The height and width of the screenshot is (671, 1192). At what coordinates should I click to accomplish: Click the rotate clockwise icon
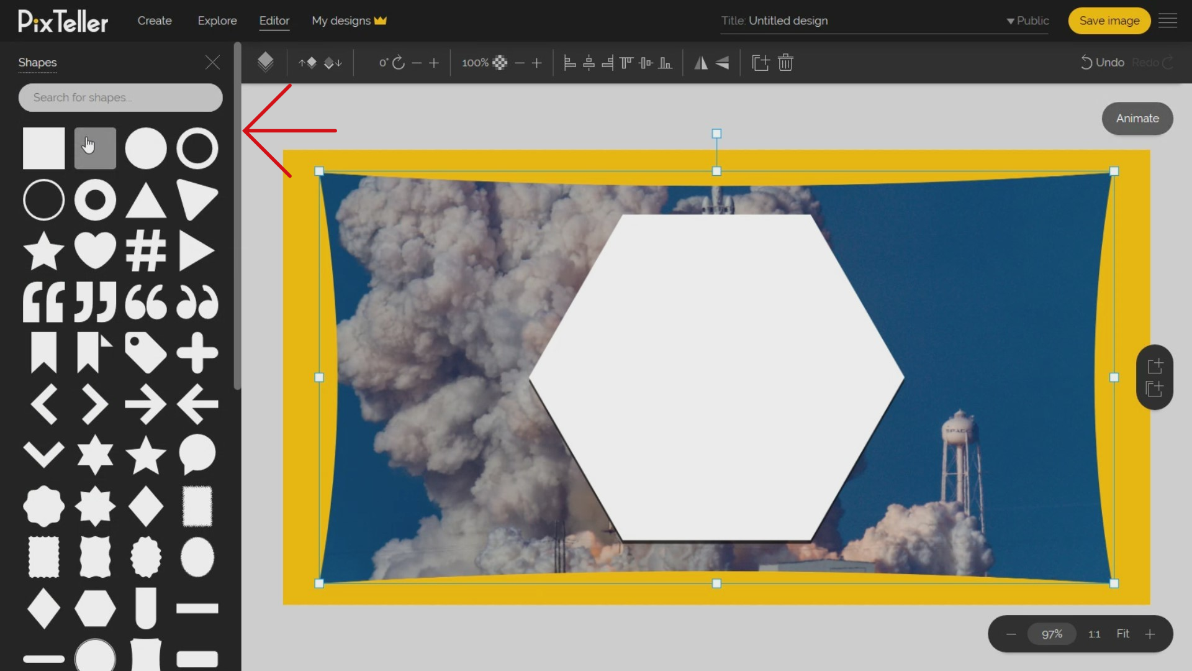coord(399,63)
